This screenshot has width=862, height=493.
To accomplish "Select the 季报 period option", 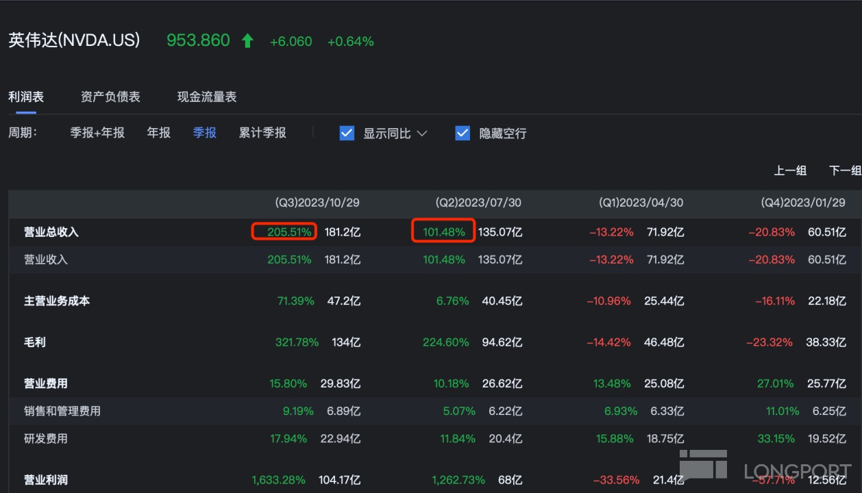I will tap(205, 133).
